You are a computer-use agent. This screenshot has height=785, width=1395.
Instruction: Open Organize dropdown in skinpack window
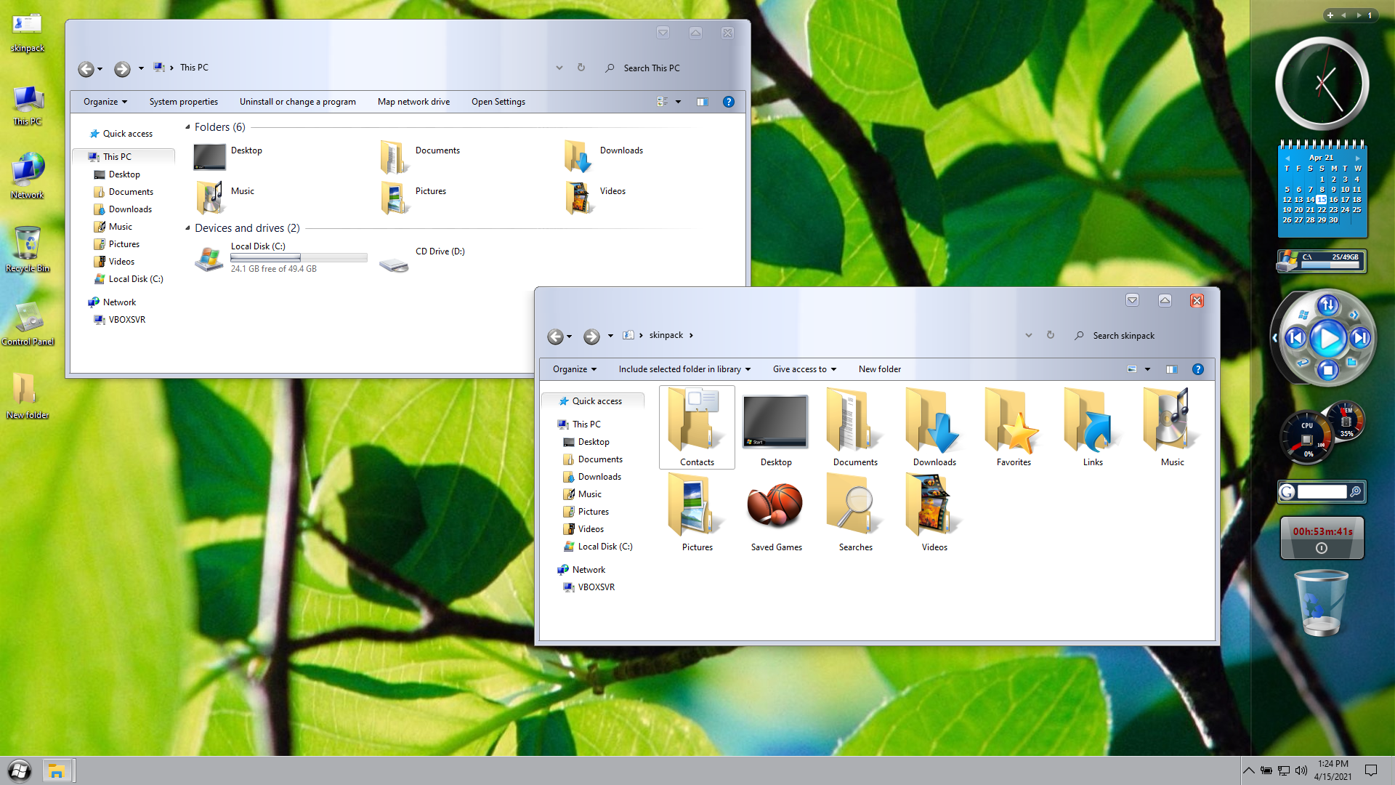click(x=574, y=369)
